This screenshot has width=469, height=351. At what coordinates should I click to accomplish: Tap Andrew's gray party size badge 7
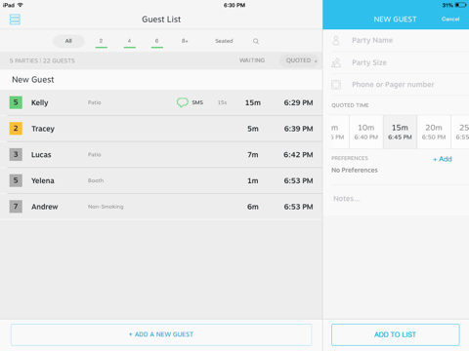pyautogui.click(x=16, y=207)
